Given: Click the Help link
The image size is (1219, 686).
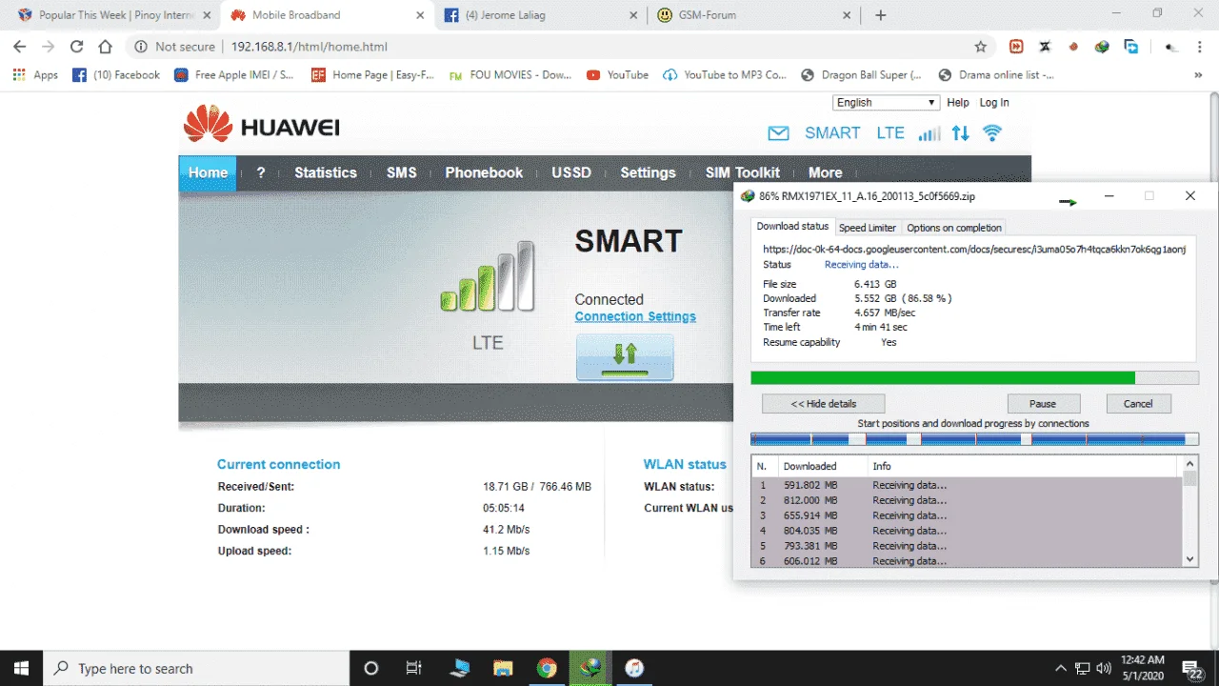Looking at the screenshot, I should point(958,103).
